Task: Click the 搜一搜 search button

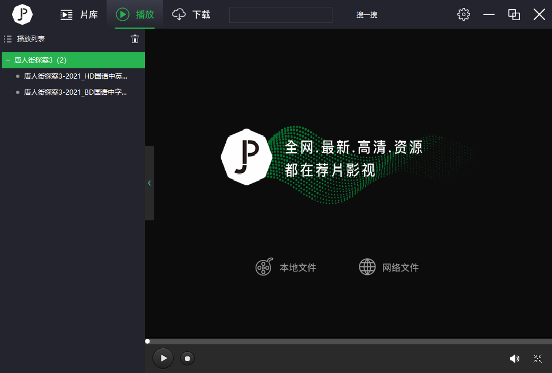Action: point(366,15)
